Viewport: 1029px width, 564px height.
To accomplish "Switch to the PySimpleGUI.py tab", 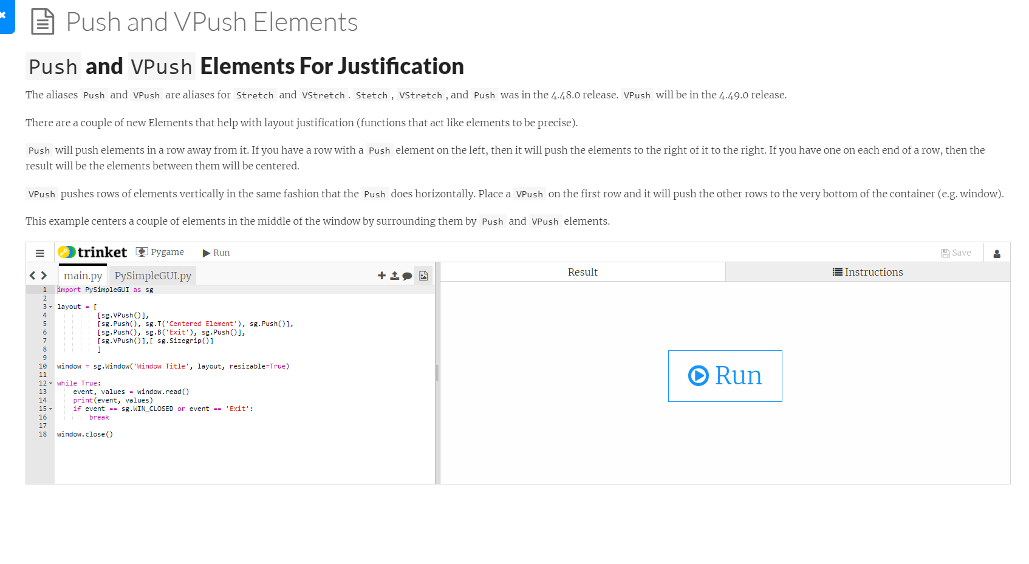I will click(153, 276).
